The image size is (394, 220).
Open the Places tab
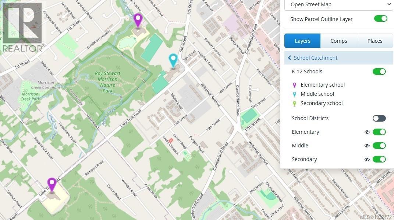pos(375,41)
